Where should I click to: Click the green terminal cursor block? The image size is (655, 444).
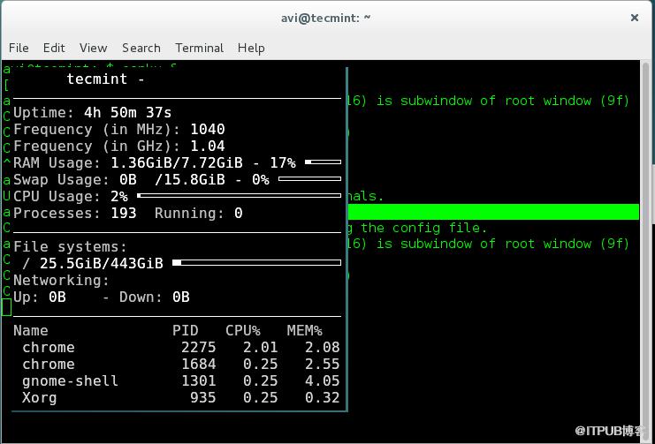6,307
